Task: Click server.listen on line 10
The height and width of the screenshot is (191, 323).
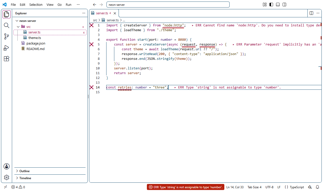Action: pos(127,68)
